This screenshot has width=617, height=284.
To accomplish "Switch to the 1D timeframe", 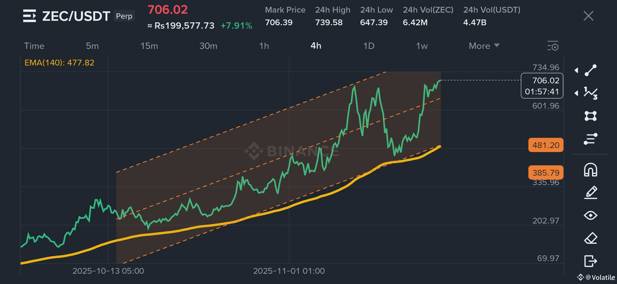I will [x=369, y=46].
